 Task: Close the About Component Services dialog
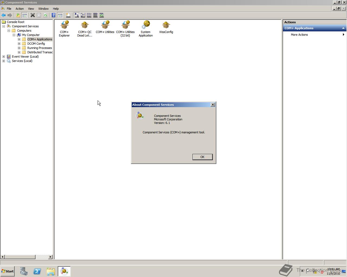[213, 104]
